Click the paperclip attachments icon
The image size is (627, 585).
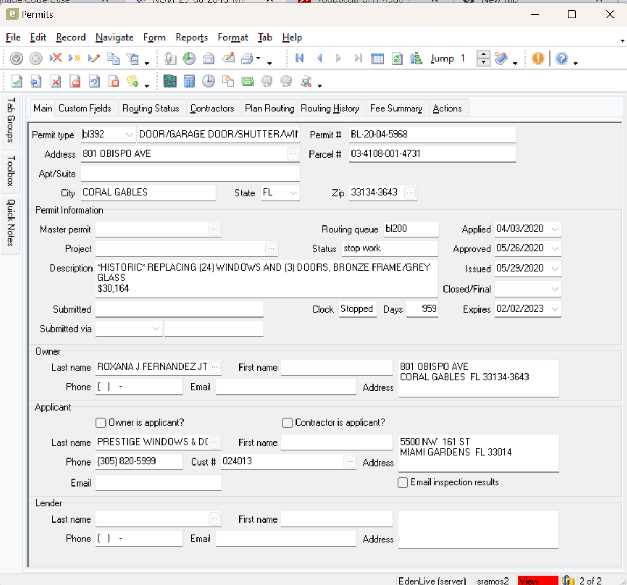pyautogui.click(x=170, y=59)
